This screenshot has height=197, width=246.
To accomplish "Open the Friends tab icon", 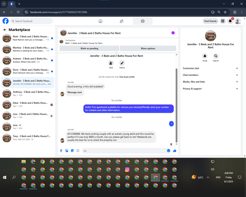I will (x=122, y=21).
